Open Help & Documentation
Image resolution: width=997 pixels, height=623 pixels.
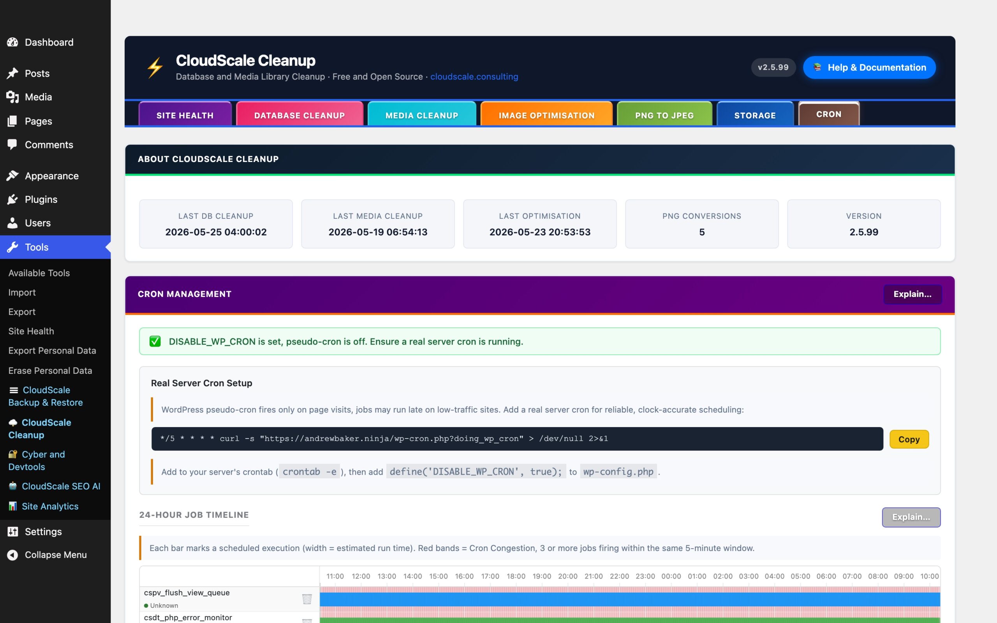click(869, 68)
